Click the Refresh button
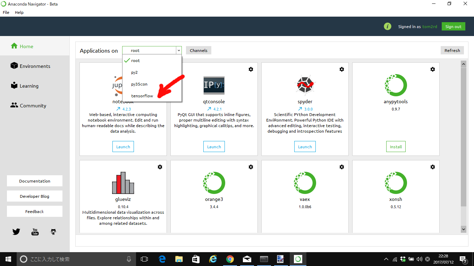 pyautogui.click(x=452, y=51)
